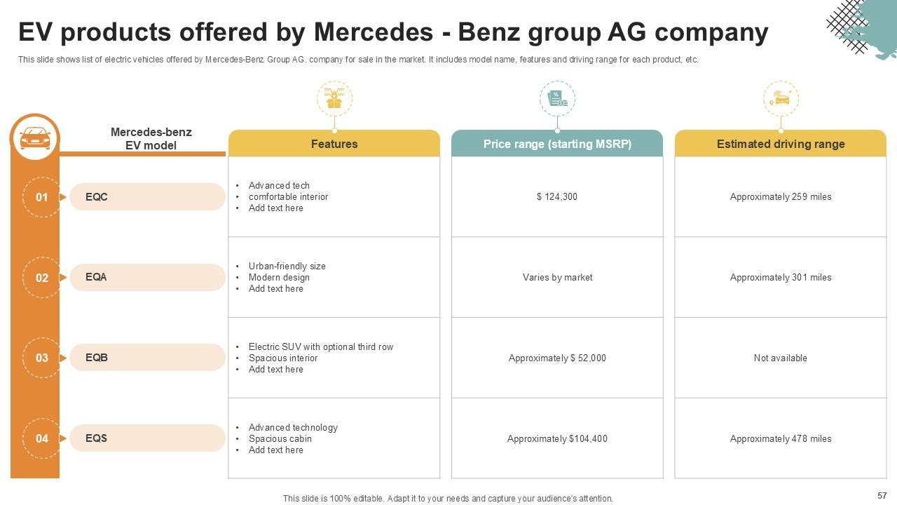Select the 01 number circle
This screenshot has height=505, width=897.
pos(42,197)
